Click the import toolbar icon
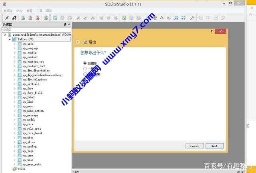Viewport: 256px width, 173px height. pyautogui.click(x=176, y=18)
